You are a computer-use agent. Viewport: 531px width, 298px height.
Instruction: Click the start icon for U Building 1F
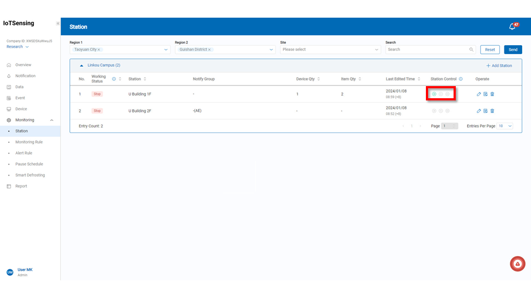(434, 94)
